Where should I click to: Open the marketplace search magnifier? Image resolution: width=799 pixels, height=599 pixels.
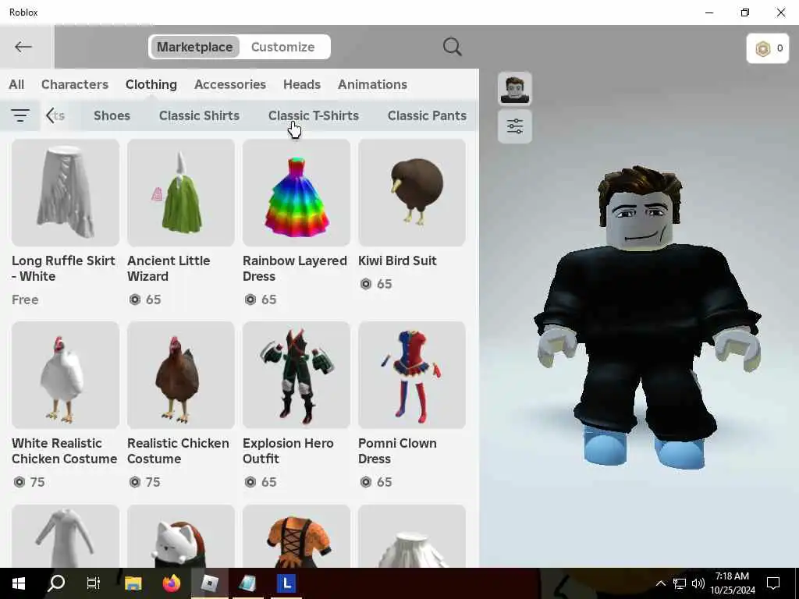452,47
